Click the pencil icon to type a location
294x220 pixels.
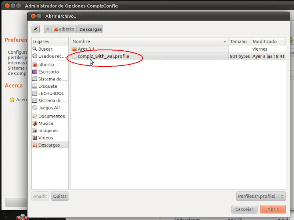pos(35,29)
